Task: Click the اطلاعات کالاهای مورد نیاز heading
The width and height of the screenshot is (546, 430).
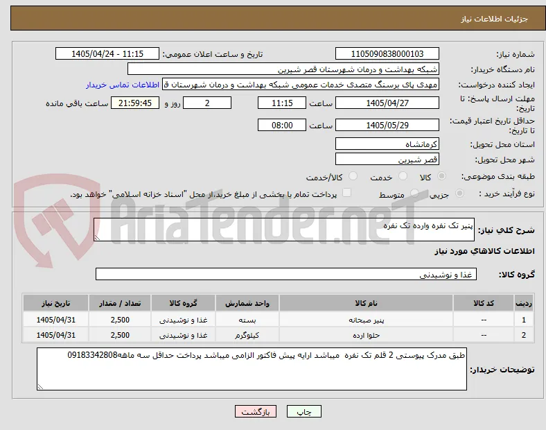Action: pyautogui.click(x=484, y=251)
